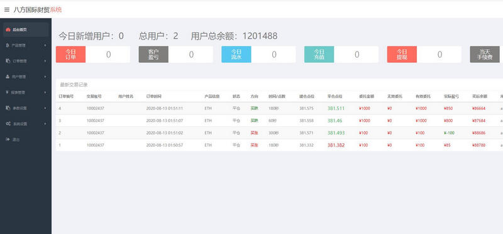This screenshot has height=234, width=503.
Task: Click the 用户总余额：1201488 heading
Action: (x=234, y=36)
